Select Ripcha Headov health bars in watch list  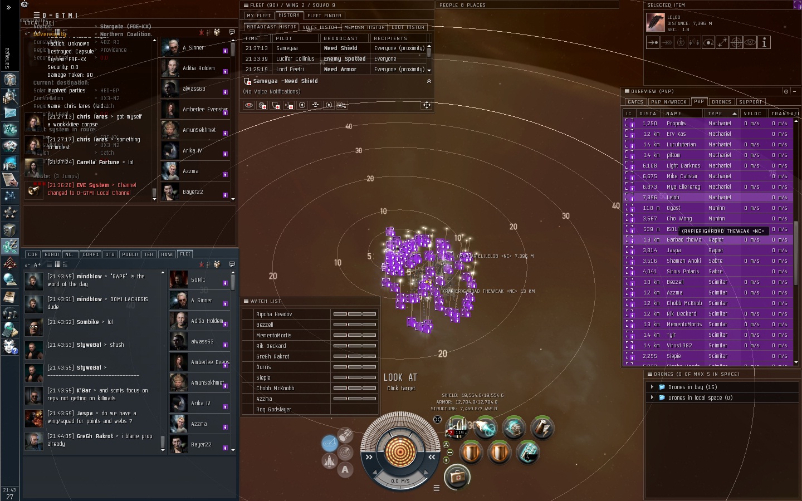point(355,314)
